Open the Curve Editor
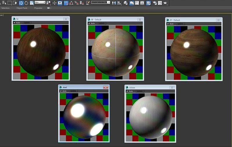This screenshot has height=147, width=232. click(137, 3)
